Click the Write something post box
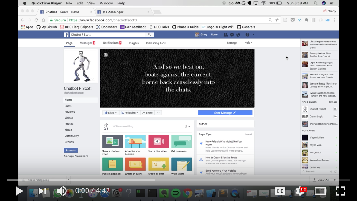 (x=147, y=127)
